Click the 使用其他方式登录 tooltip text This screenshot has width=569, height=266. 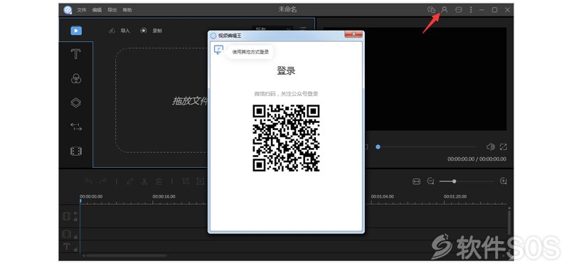(251, 52)
